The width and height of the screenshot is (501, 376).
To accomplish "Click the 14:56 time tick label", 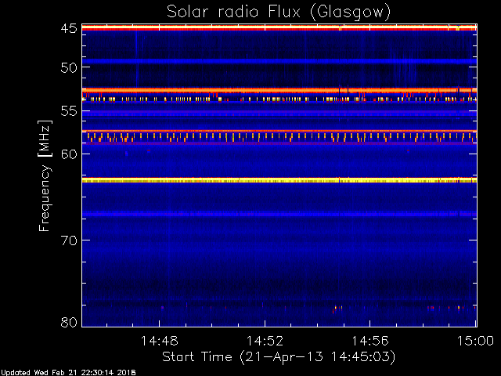I will pos(370,341).
